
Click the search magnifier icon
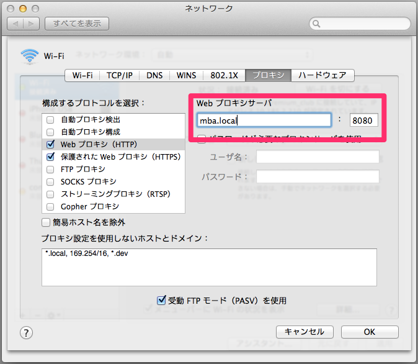(x=317, y=24)
